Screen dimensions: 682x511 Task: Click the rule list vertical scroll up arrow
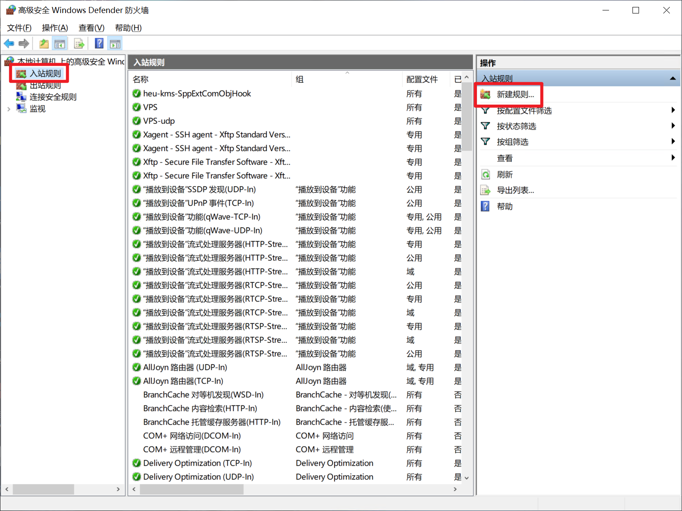point(467,77)
